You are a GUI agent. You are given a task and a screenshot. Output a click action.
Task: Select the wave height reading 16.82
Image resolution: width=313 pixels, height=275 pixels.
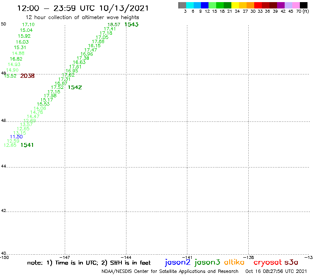pos(16,59)
